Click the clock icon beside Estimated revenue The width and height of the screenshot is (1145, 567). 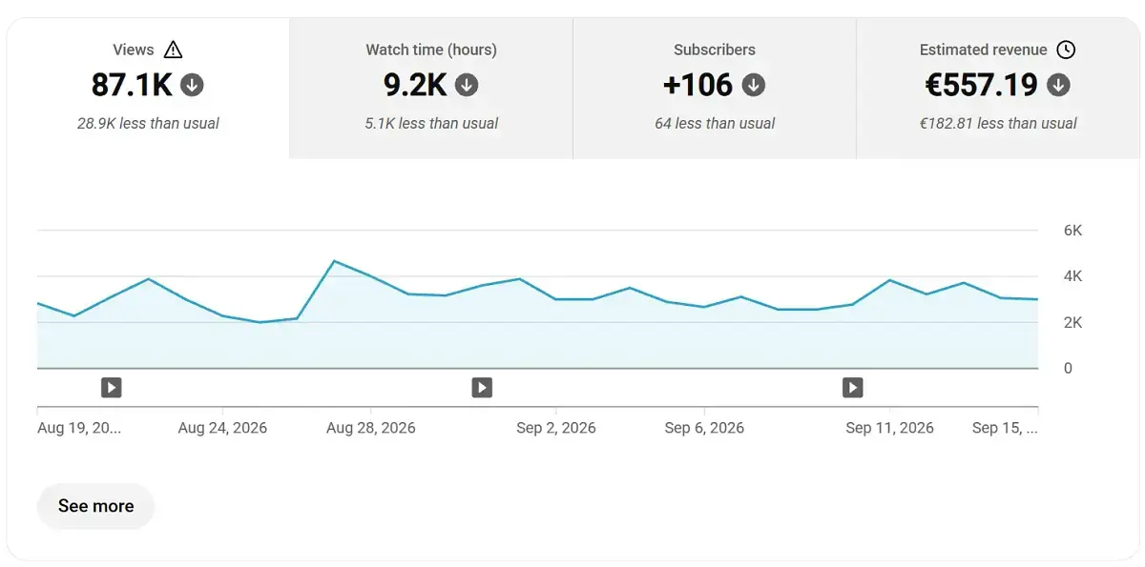(x=1066, y=50)
